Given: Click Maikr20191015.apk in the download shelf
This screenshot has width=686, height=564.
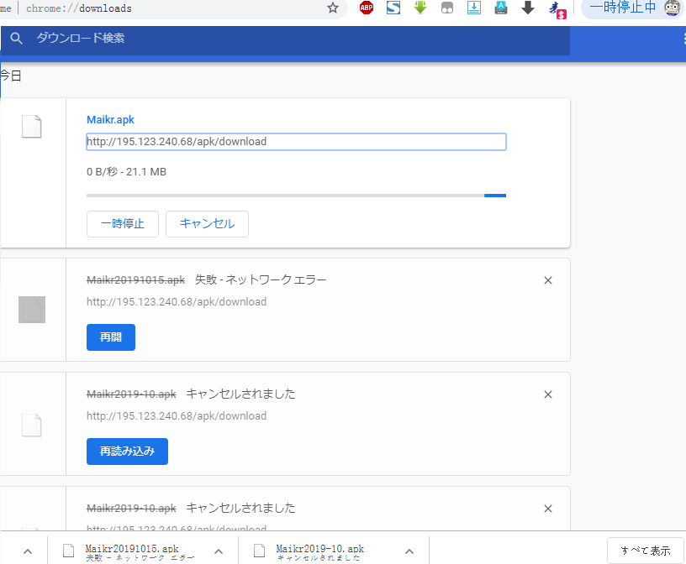Looking at the screenshot, I should (131, 551).
